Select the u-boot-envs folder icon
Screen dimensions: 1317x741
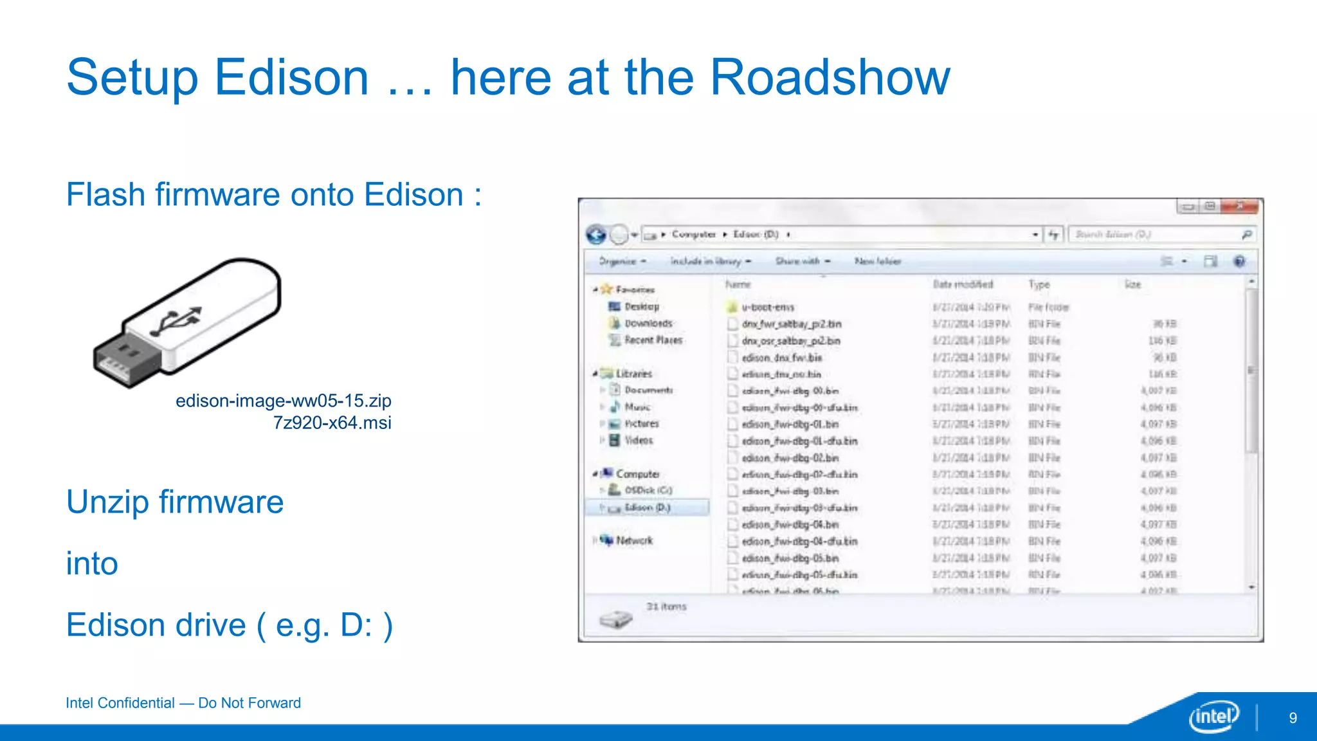point(732,307)
